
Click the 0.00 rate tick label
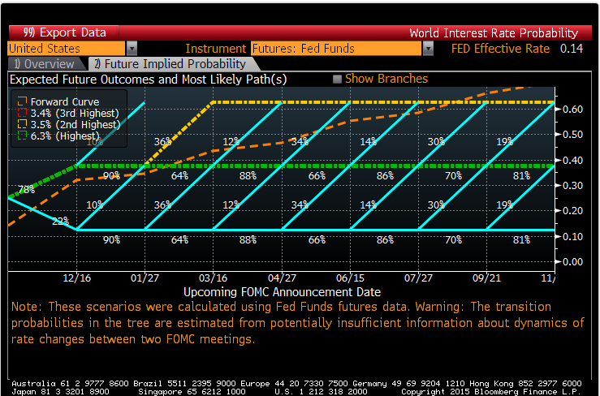[x=572, y=262]
